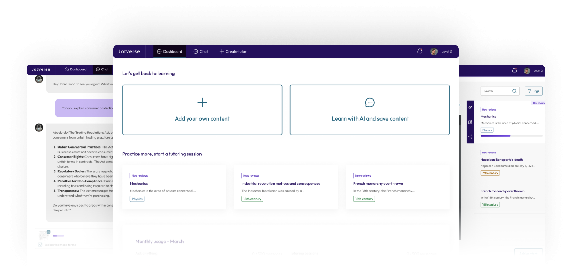Click the chat bubble icon in AI card
Image resolution: width=572 pixels, height=267 pixels.
pos(370,103)
